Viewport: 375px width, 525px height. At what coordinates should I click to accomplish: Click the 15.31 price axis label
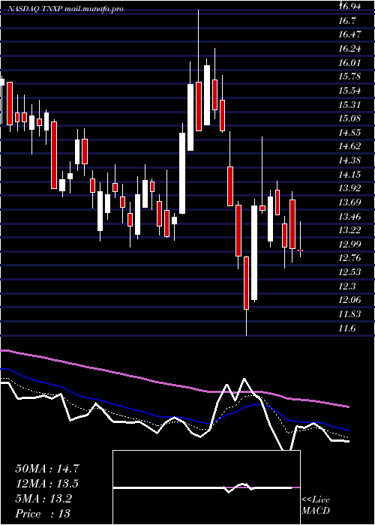click(x=350, y=105)
